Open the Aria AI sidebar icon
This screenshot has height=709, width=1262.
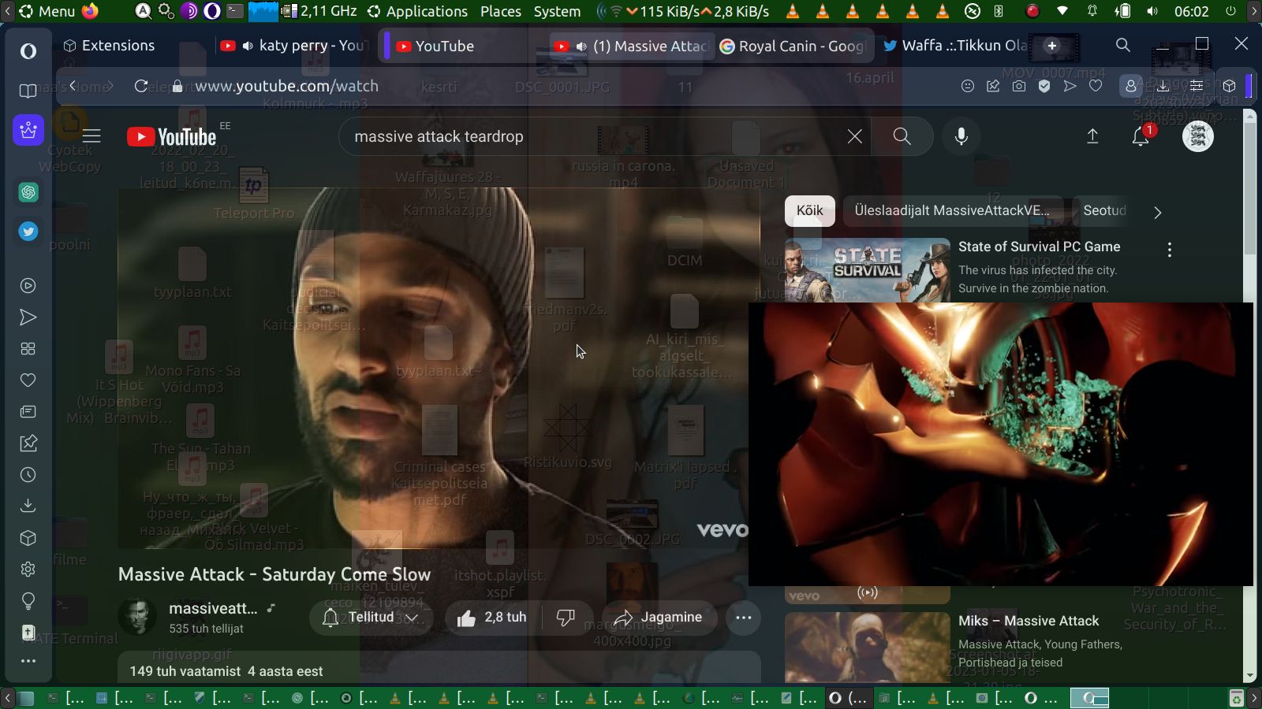click(x=28, y=130)
